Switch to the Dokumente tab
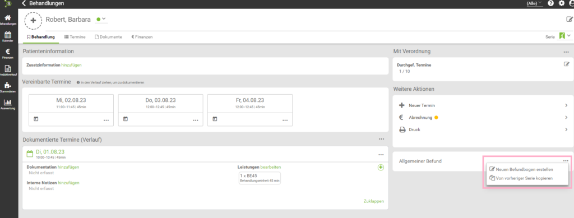 (x=108, y=37)
